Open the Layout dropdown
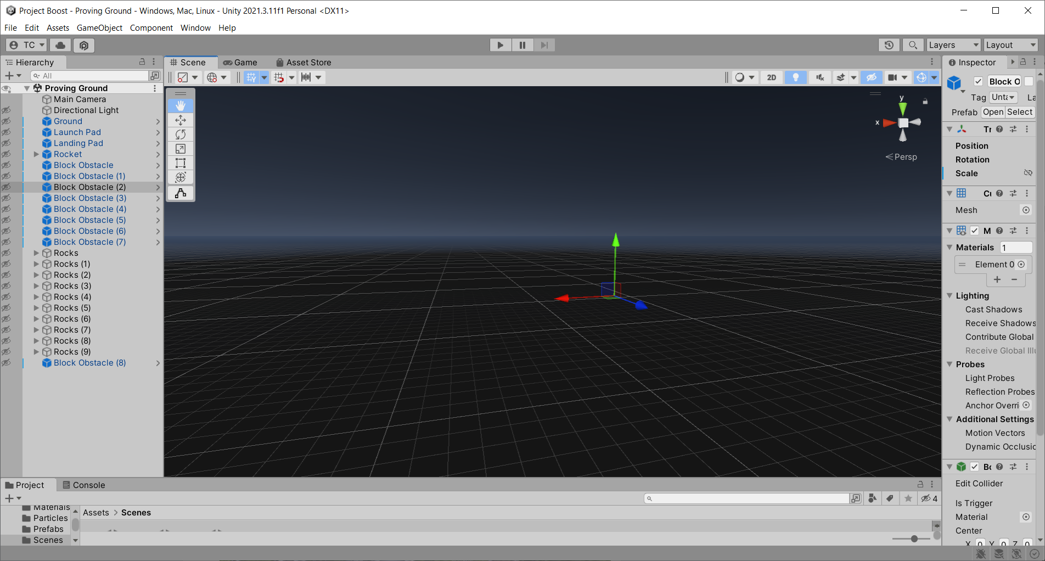 (x=1010, y=44)
